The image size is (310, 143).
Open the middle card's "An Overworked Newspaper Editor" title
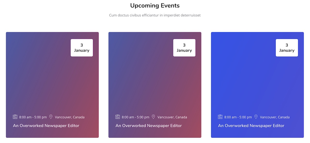149,126
